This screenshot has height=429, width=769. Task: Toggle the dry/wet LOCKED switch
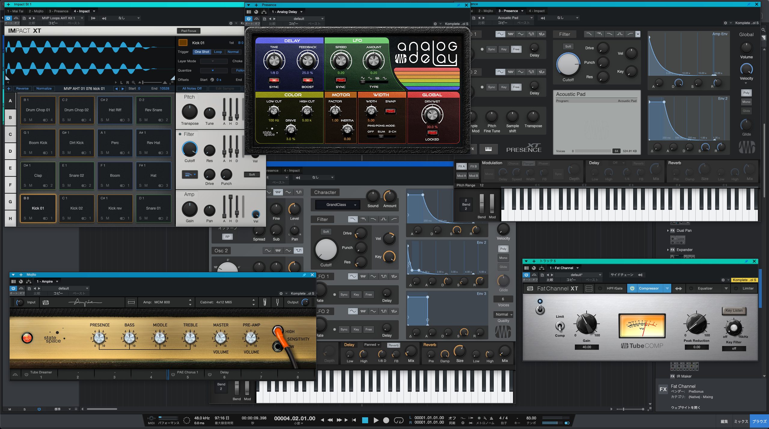click(x=432, y=133)
